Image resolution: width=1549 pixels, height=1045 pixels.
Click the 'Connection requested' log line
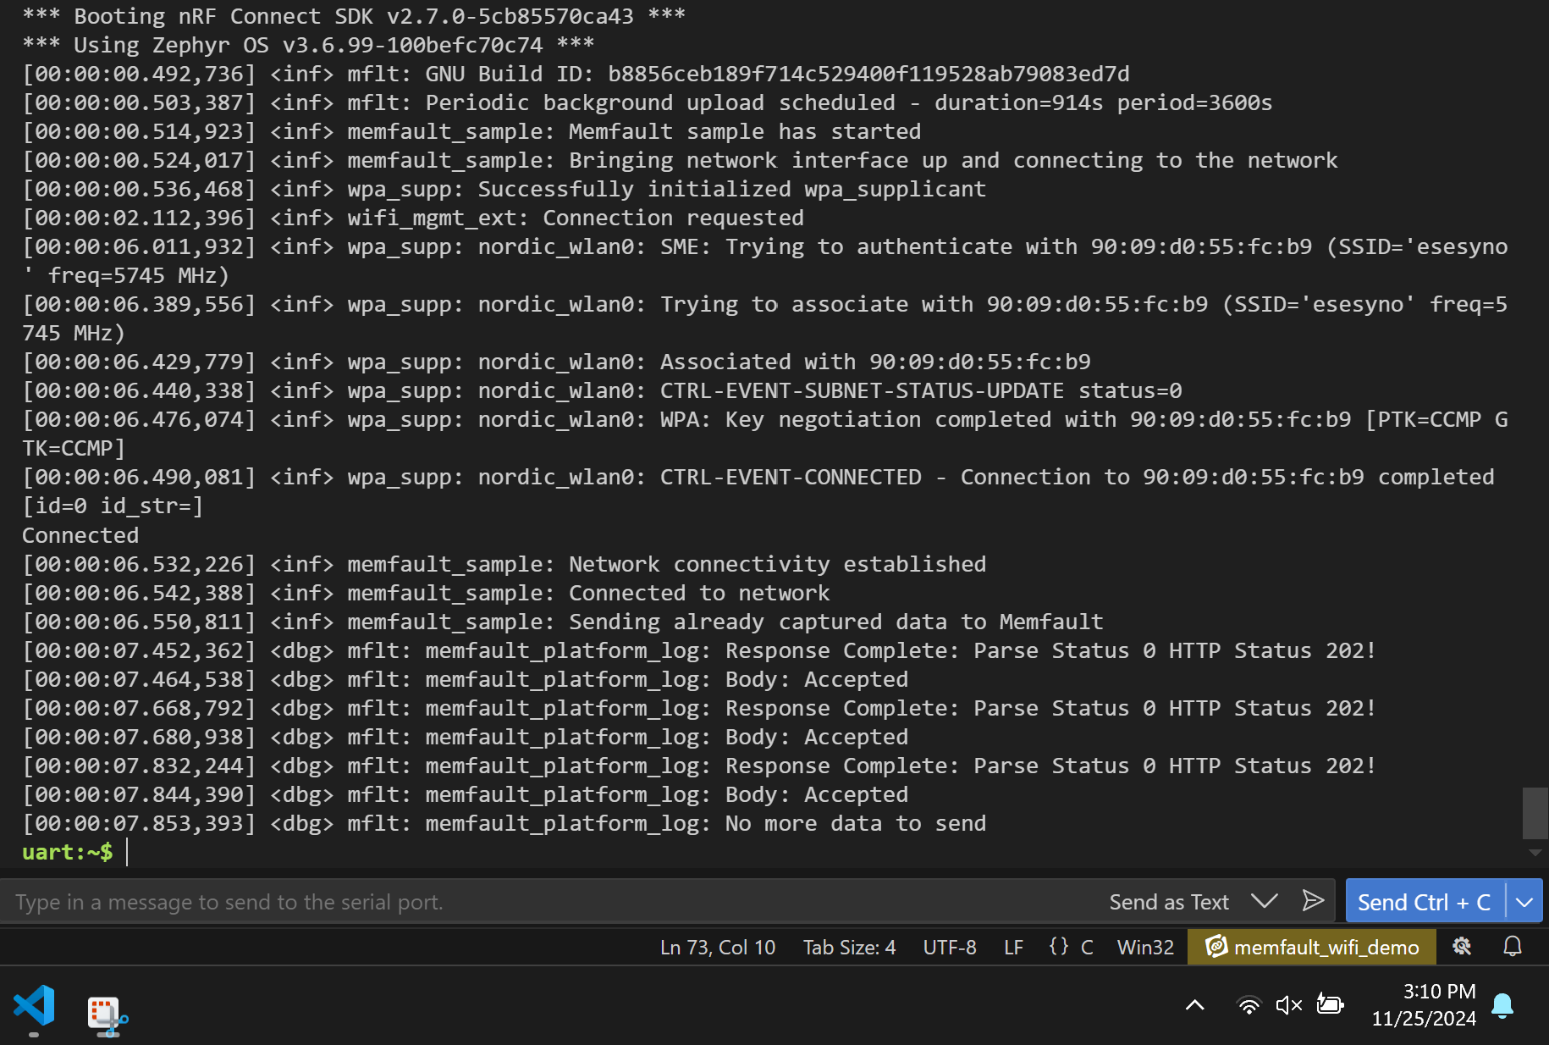[x=413, y=218]
